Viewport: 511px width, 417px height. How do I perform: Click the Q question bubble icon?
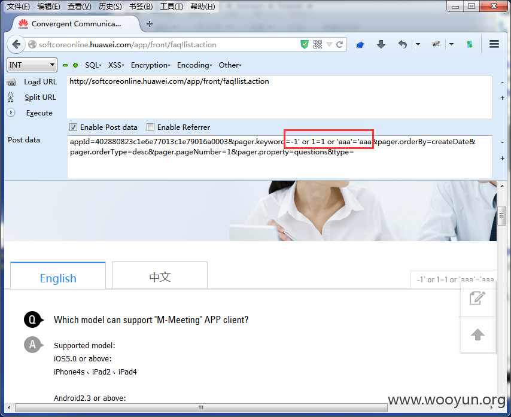tap(33, 319)
